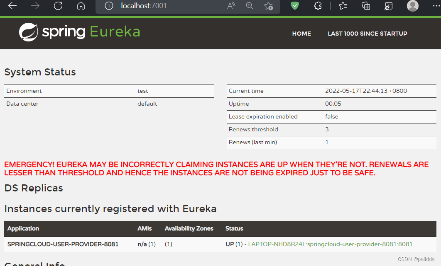Click the IE mode reload icon
Image resolution: width=441 pixels, height=266 pixels.
pos(388,6)
